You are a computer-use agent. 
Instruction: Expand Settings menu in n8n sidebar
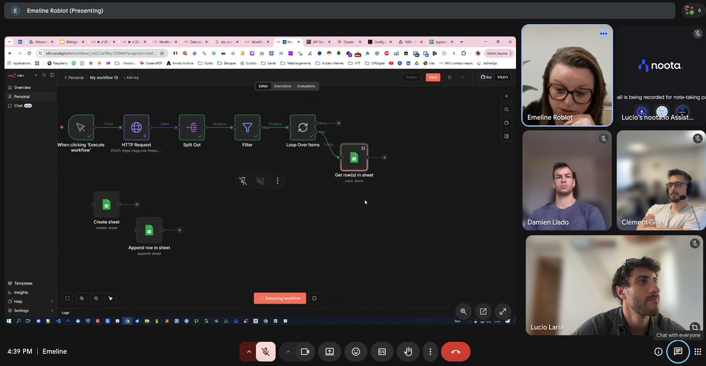tap(31, 311)
